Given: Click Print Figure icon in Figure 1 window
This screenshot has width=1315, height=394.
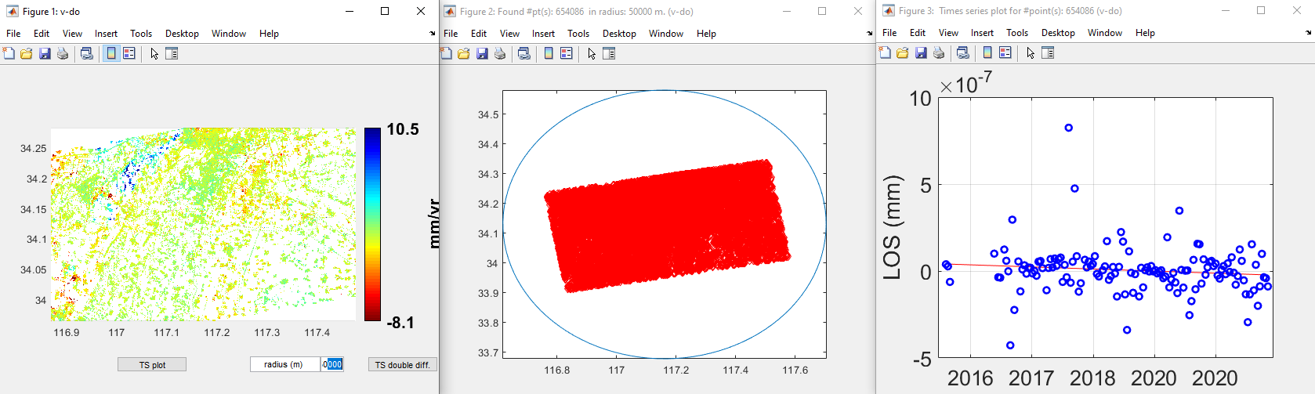Looking at the screenshot, I should click(63, 53).
